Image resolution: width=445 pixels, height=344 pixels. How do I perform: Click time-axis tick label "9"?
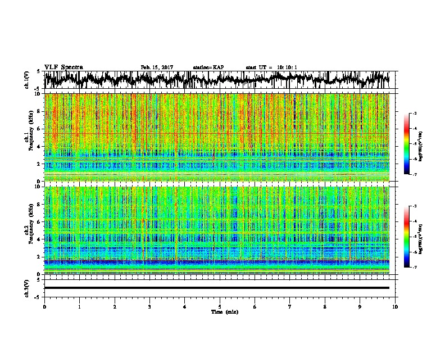(x=360, y=307)
